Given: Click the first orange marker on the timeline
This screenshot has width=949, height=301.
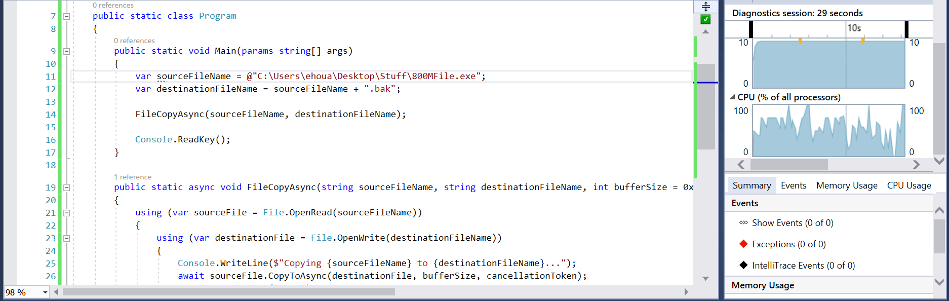Looking at the screenshot, I should pyautogui.click(x=800, y=41).
